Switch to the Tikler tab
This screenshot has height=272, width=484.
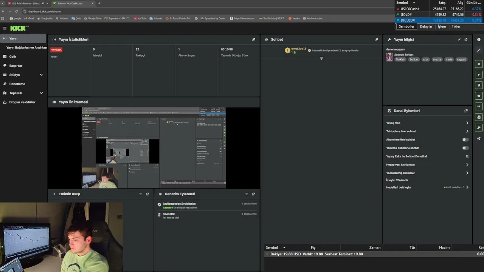coord(456,26)
